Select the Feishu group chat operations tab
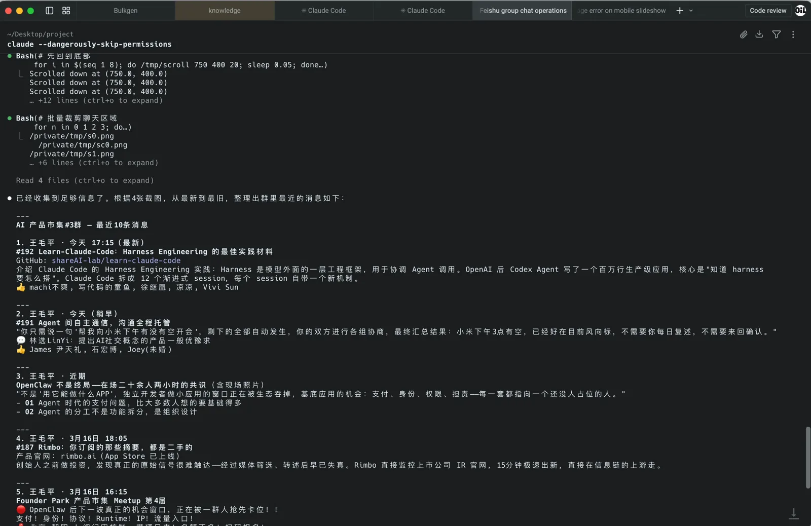The width and height of the screenshot is (811, 526). (522, 11)
